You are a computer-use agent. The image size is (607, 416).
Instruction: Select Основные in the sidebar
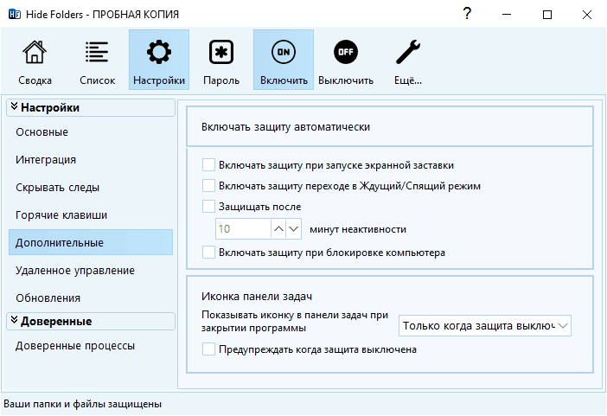pos(91,132)
